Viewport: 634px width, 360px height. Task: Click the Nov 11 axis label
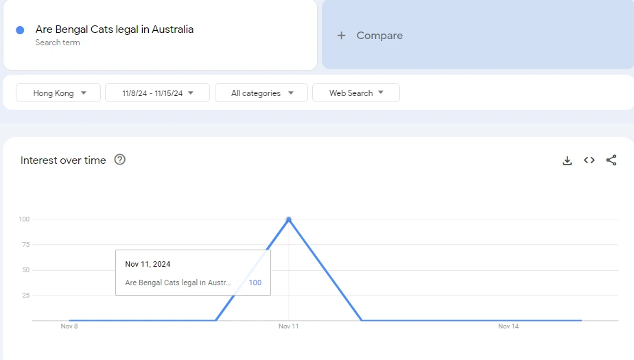[289, 326]
